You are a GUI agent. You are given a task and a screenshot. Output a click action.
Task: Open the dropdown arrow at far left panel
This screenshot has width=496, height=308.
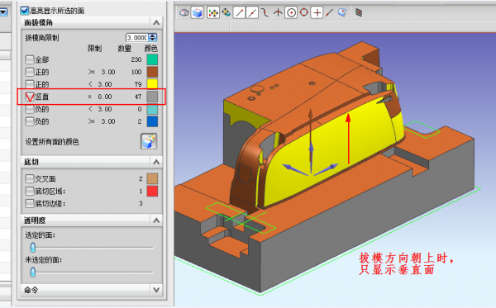click(x=3, y=12)
